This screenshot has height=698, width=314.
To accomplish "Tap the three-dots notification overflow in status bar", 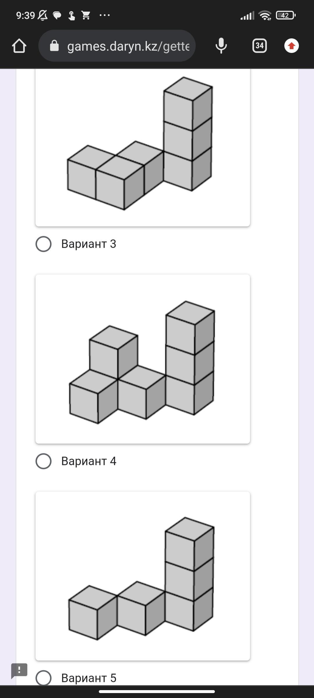I will click(105, 15).
